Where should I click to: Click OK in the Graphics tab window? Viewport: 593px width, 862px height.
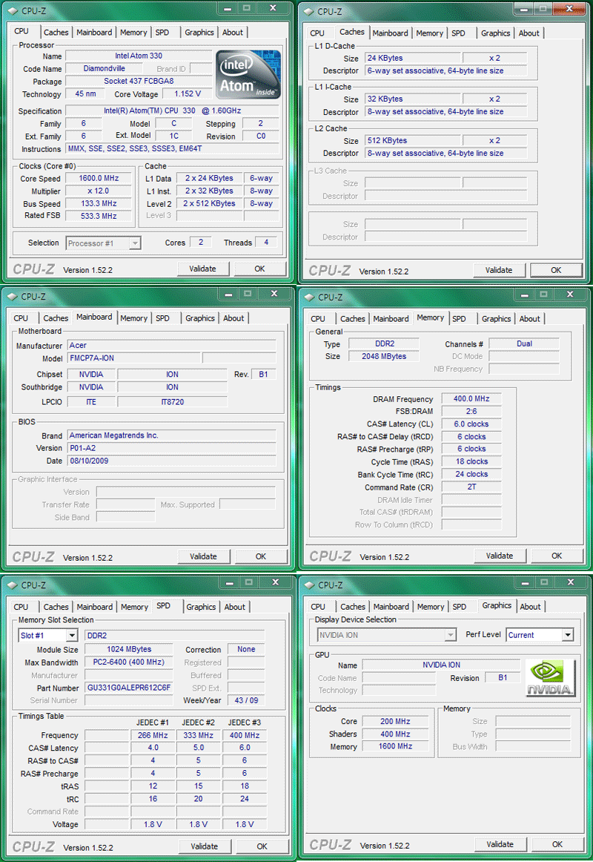click(x=557, y=844)
